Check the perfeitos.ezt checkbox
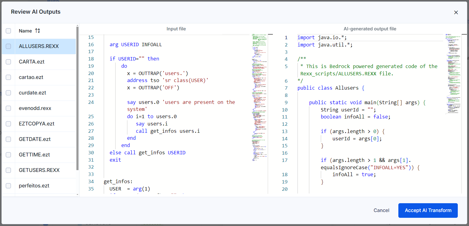Screen dimensions: 469x226 8,186
